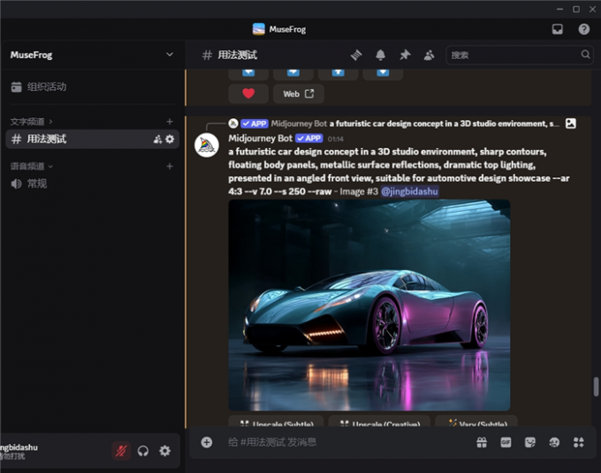The image size is (601, 473).
Task: Open the futuristic car image
Action: click(x=369, y=305)
